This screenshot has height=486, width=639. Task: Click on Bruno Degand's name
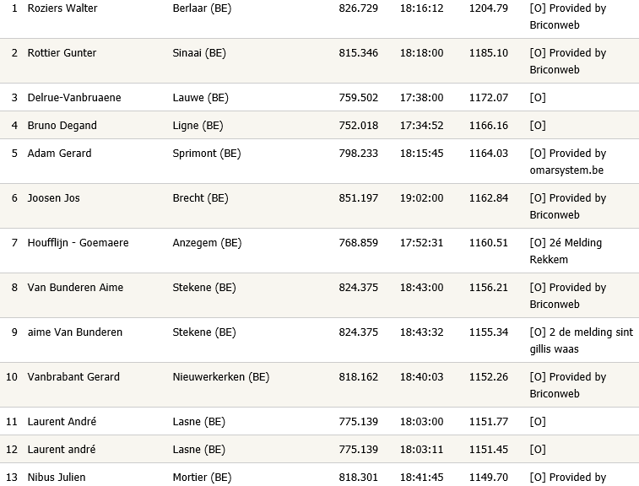[x=62, y=126]
